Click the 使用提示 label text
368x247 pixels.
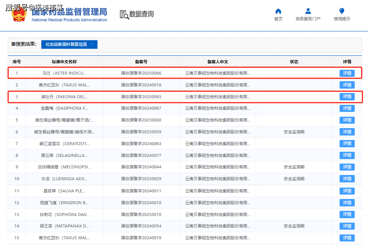pyautogui.click(x=342, y=19)
